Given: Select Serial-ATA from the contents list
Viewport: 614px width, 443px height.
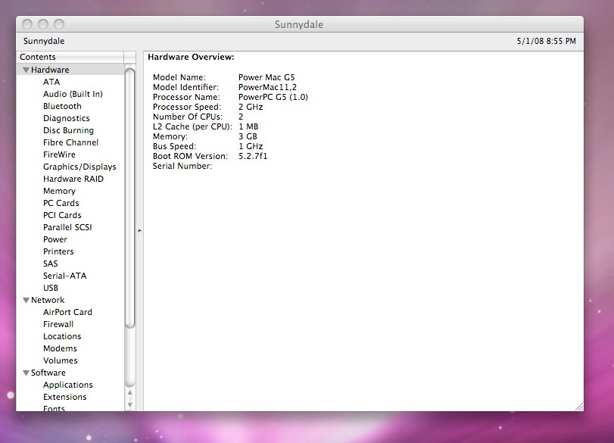Looking at the screenshot, I should coord(64,276).
